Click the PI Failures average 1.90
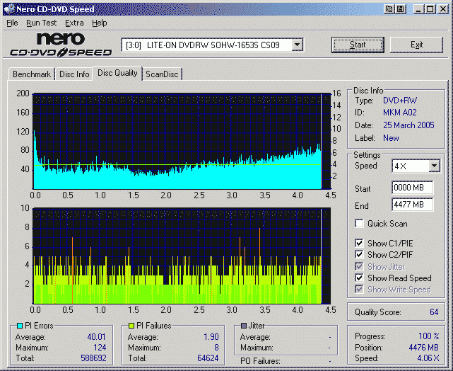Image resolution: width=453 pixels, height=371 pixels. 211,337
